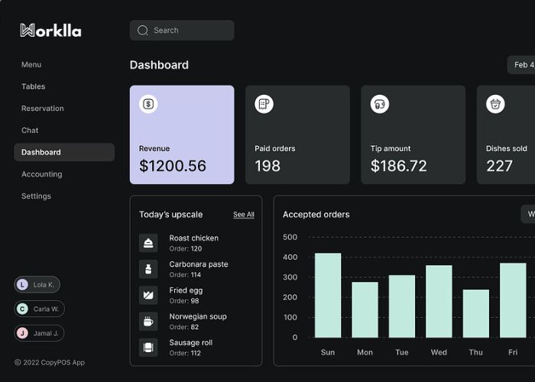The height and width of the screenshot is (382, 535).
Task: Click the Thu bar in chart
Action: pyautogui.click(x=476, y=314)
